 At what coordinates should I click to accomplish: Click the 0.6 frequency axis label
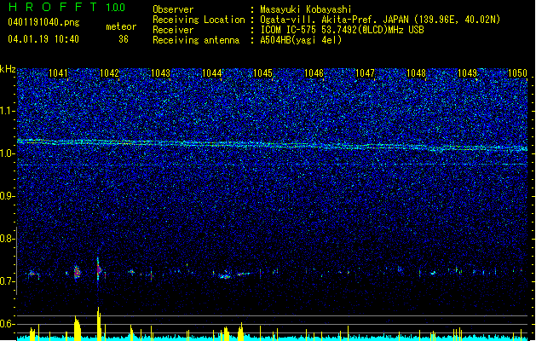[8, 324]
